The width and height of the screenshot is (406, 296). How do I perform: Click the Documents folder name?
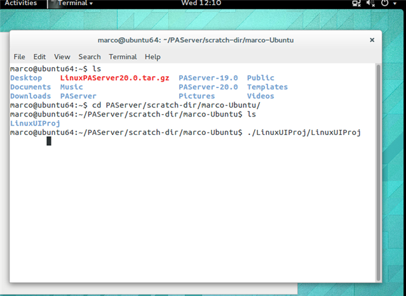pyautogui.click(x=30, y=87)
